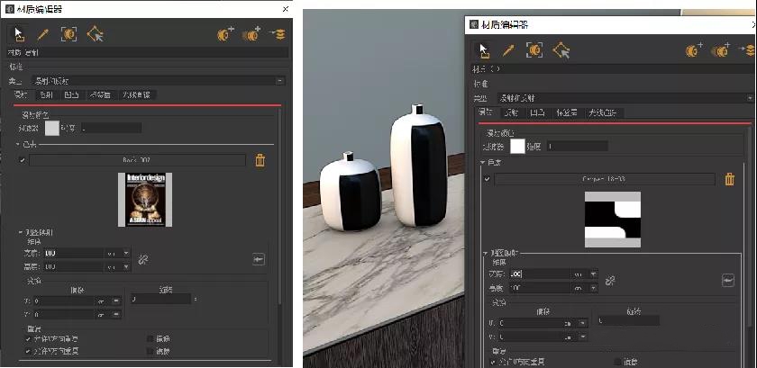The width and height of the screenshot is (757, 368).
Task: Open the 漫射 tab in the magazine-texture editor
Action: click(22, 95)
